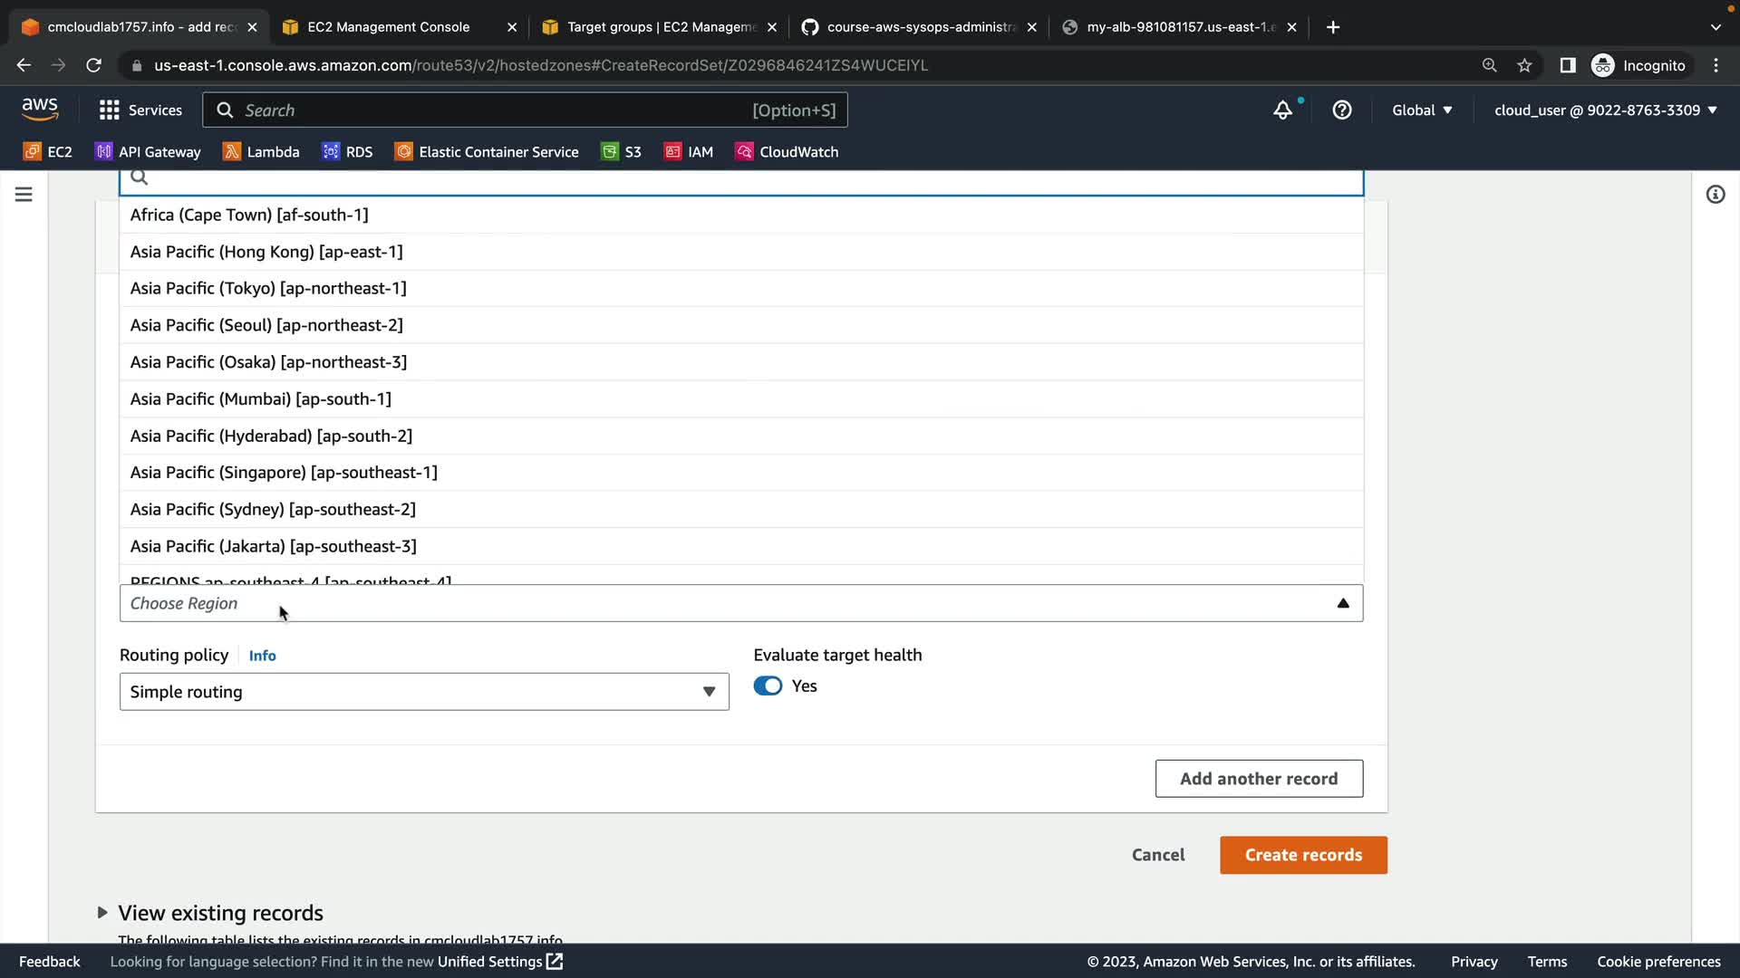Viewport: 1740px width, 978px height.
Task: Select Asia Pacific (Tokyo) region option
Action: [x=268, y=288]
